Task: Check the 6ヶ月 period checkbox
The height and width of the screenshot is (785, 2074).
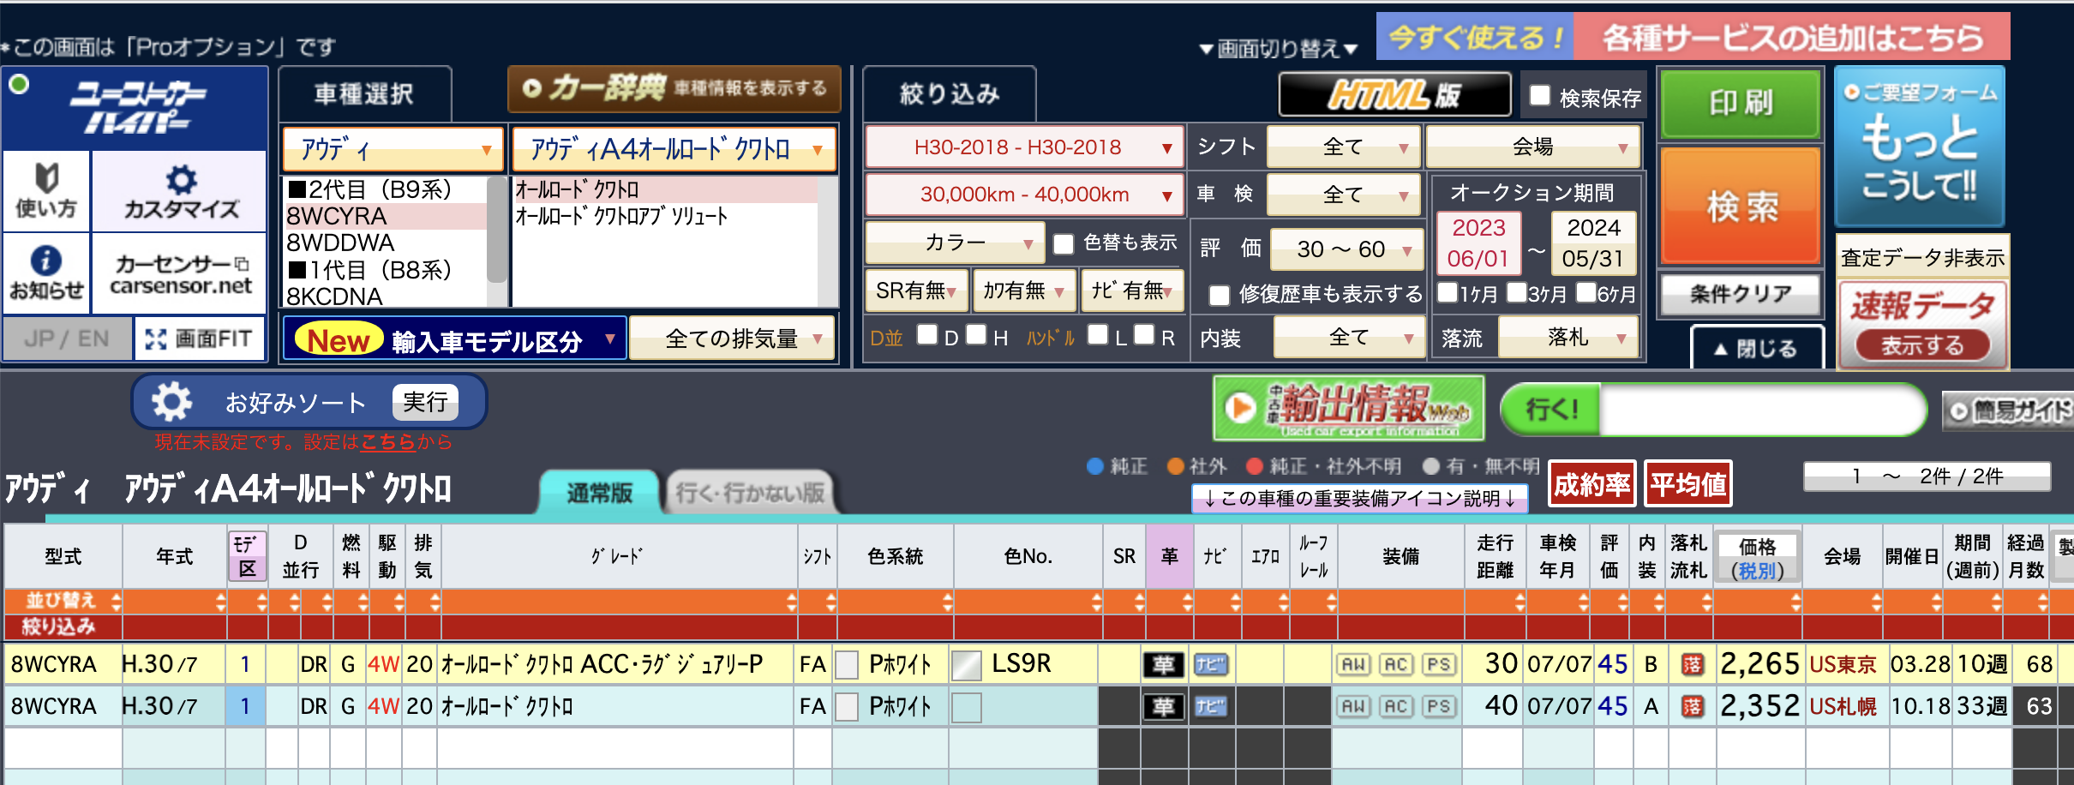Action: click(1586, 292)
